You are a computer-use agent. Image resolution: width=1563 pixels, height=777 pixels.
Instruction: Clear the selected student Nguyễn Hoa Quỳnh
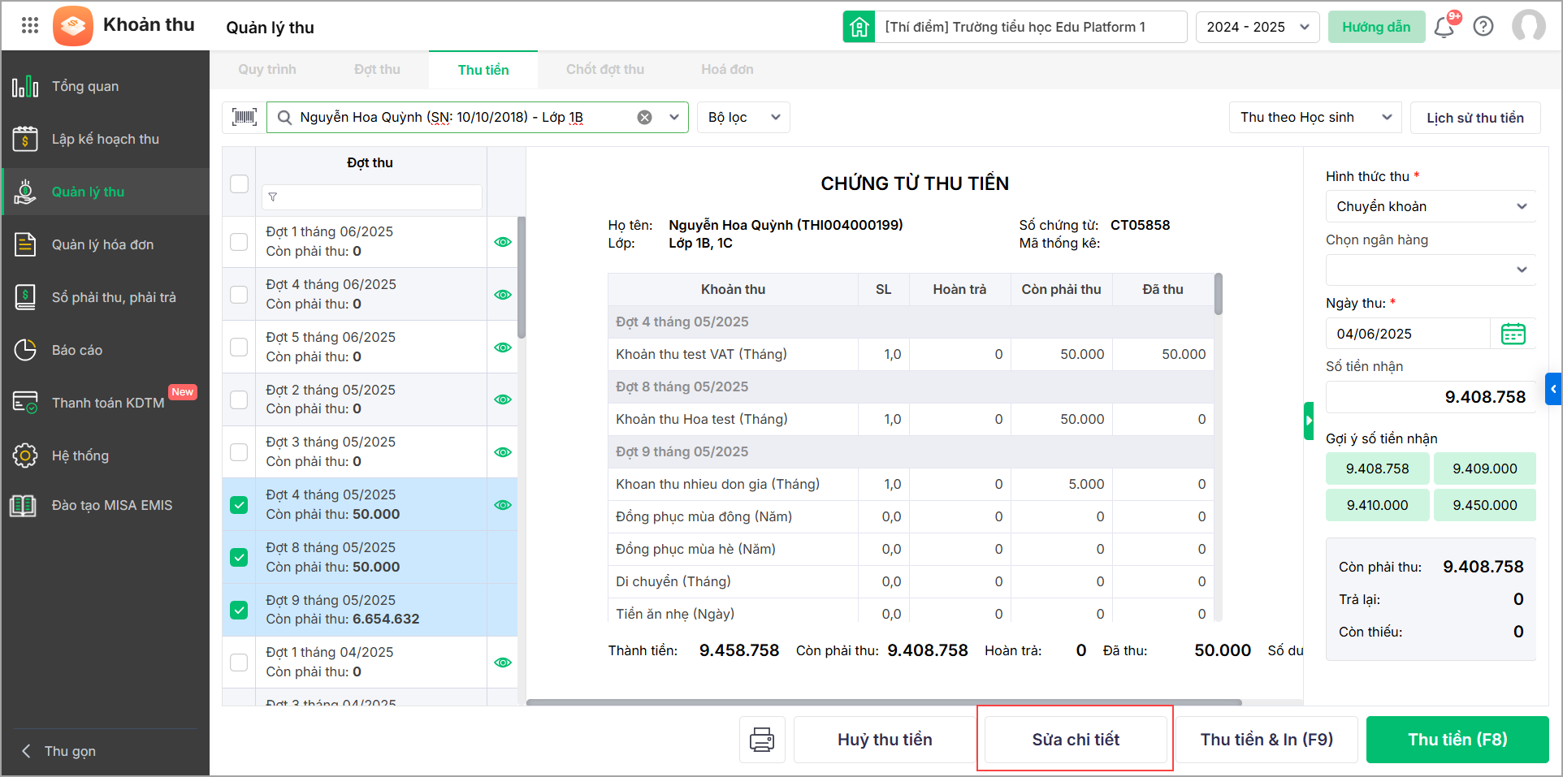pyautogui.click(x=644, y=117)
